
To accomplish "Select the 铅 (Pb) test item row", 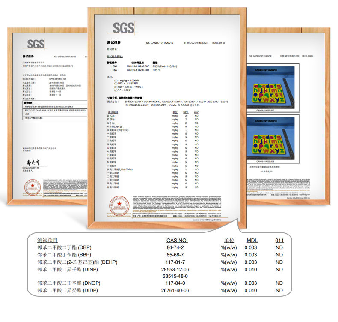I will pyautogui.click(x=153, y=120).
